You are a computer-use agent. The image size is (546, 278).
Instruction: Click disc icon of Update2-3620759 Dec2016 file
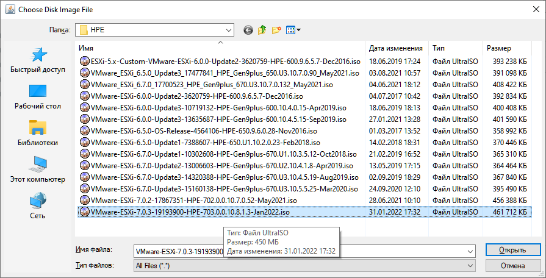tap(85, 96)
